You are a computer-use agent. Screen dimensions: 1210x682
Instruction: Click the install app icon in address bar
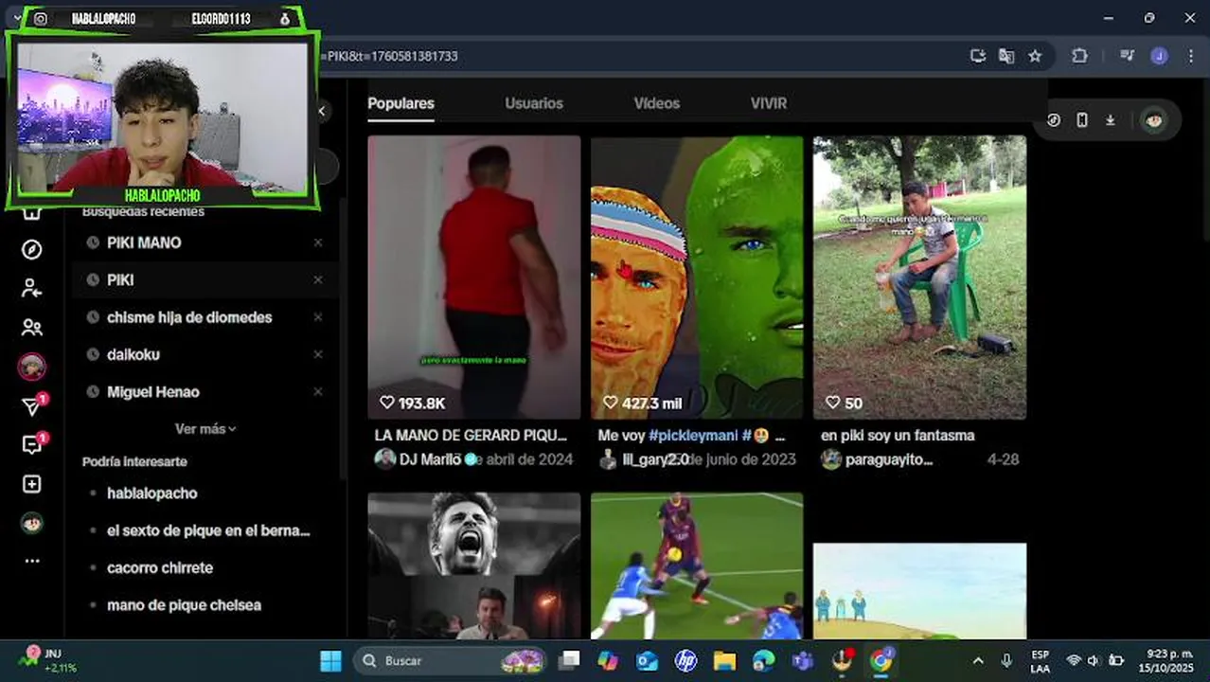pyautogui.click(x=978, y=56)
